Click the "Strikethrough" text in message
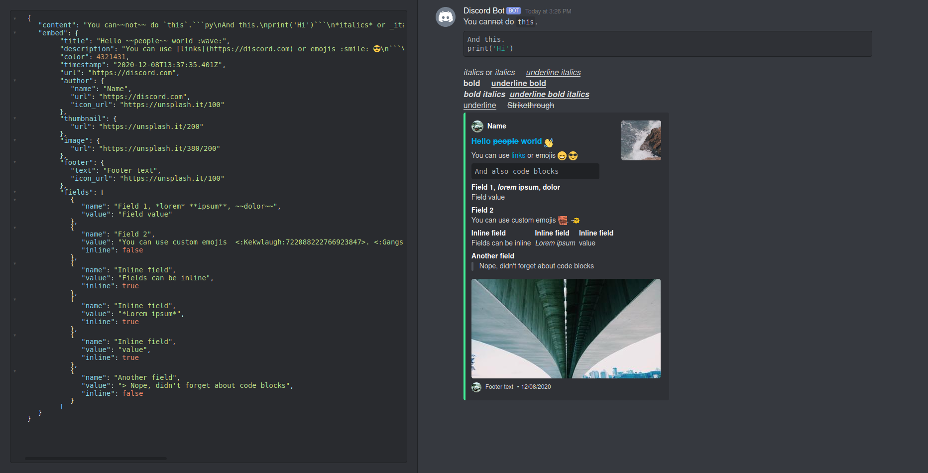 (x=531, y=106)
